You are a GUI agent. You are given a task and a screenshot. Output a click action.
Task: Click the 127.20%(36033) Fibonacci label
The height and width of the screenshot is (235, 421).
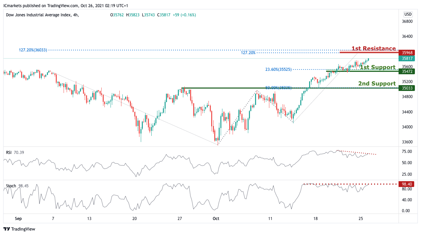pos(33,50)
